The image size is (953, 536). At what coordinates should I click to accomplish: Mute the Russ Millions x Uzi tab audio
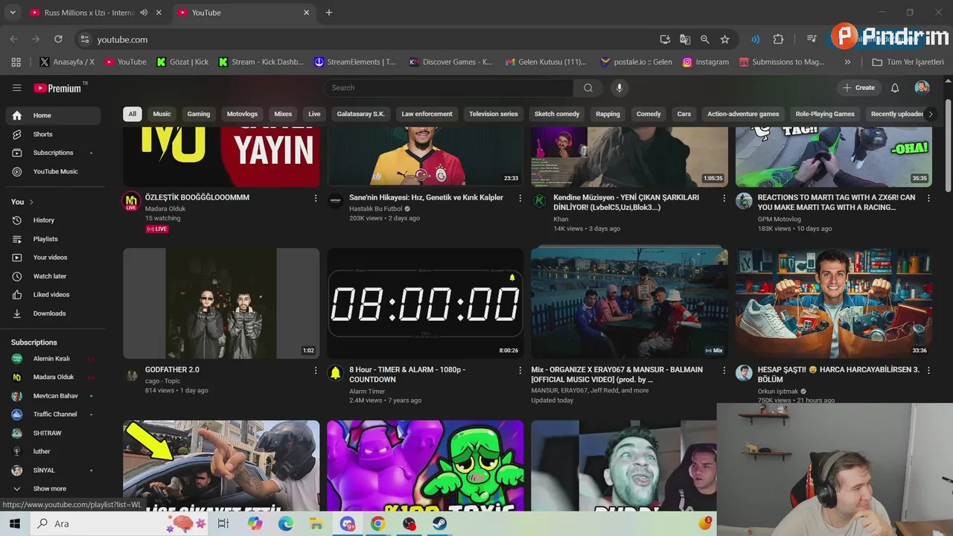[x=144, y=13]
